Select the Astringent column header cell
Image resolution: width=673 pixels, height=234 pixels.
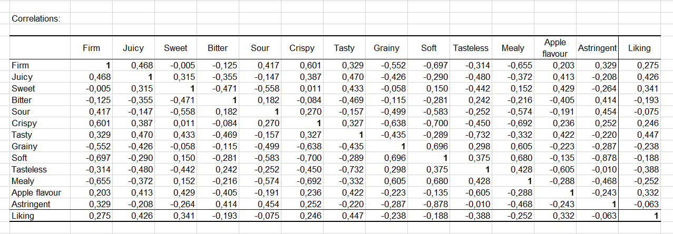click(597, 48)
